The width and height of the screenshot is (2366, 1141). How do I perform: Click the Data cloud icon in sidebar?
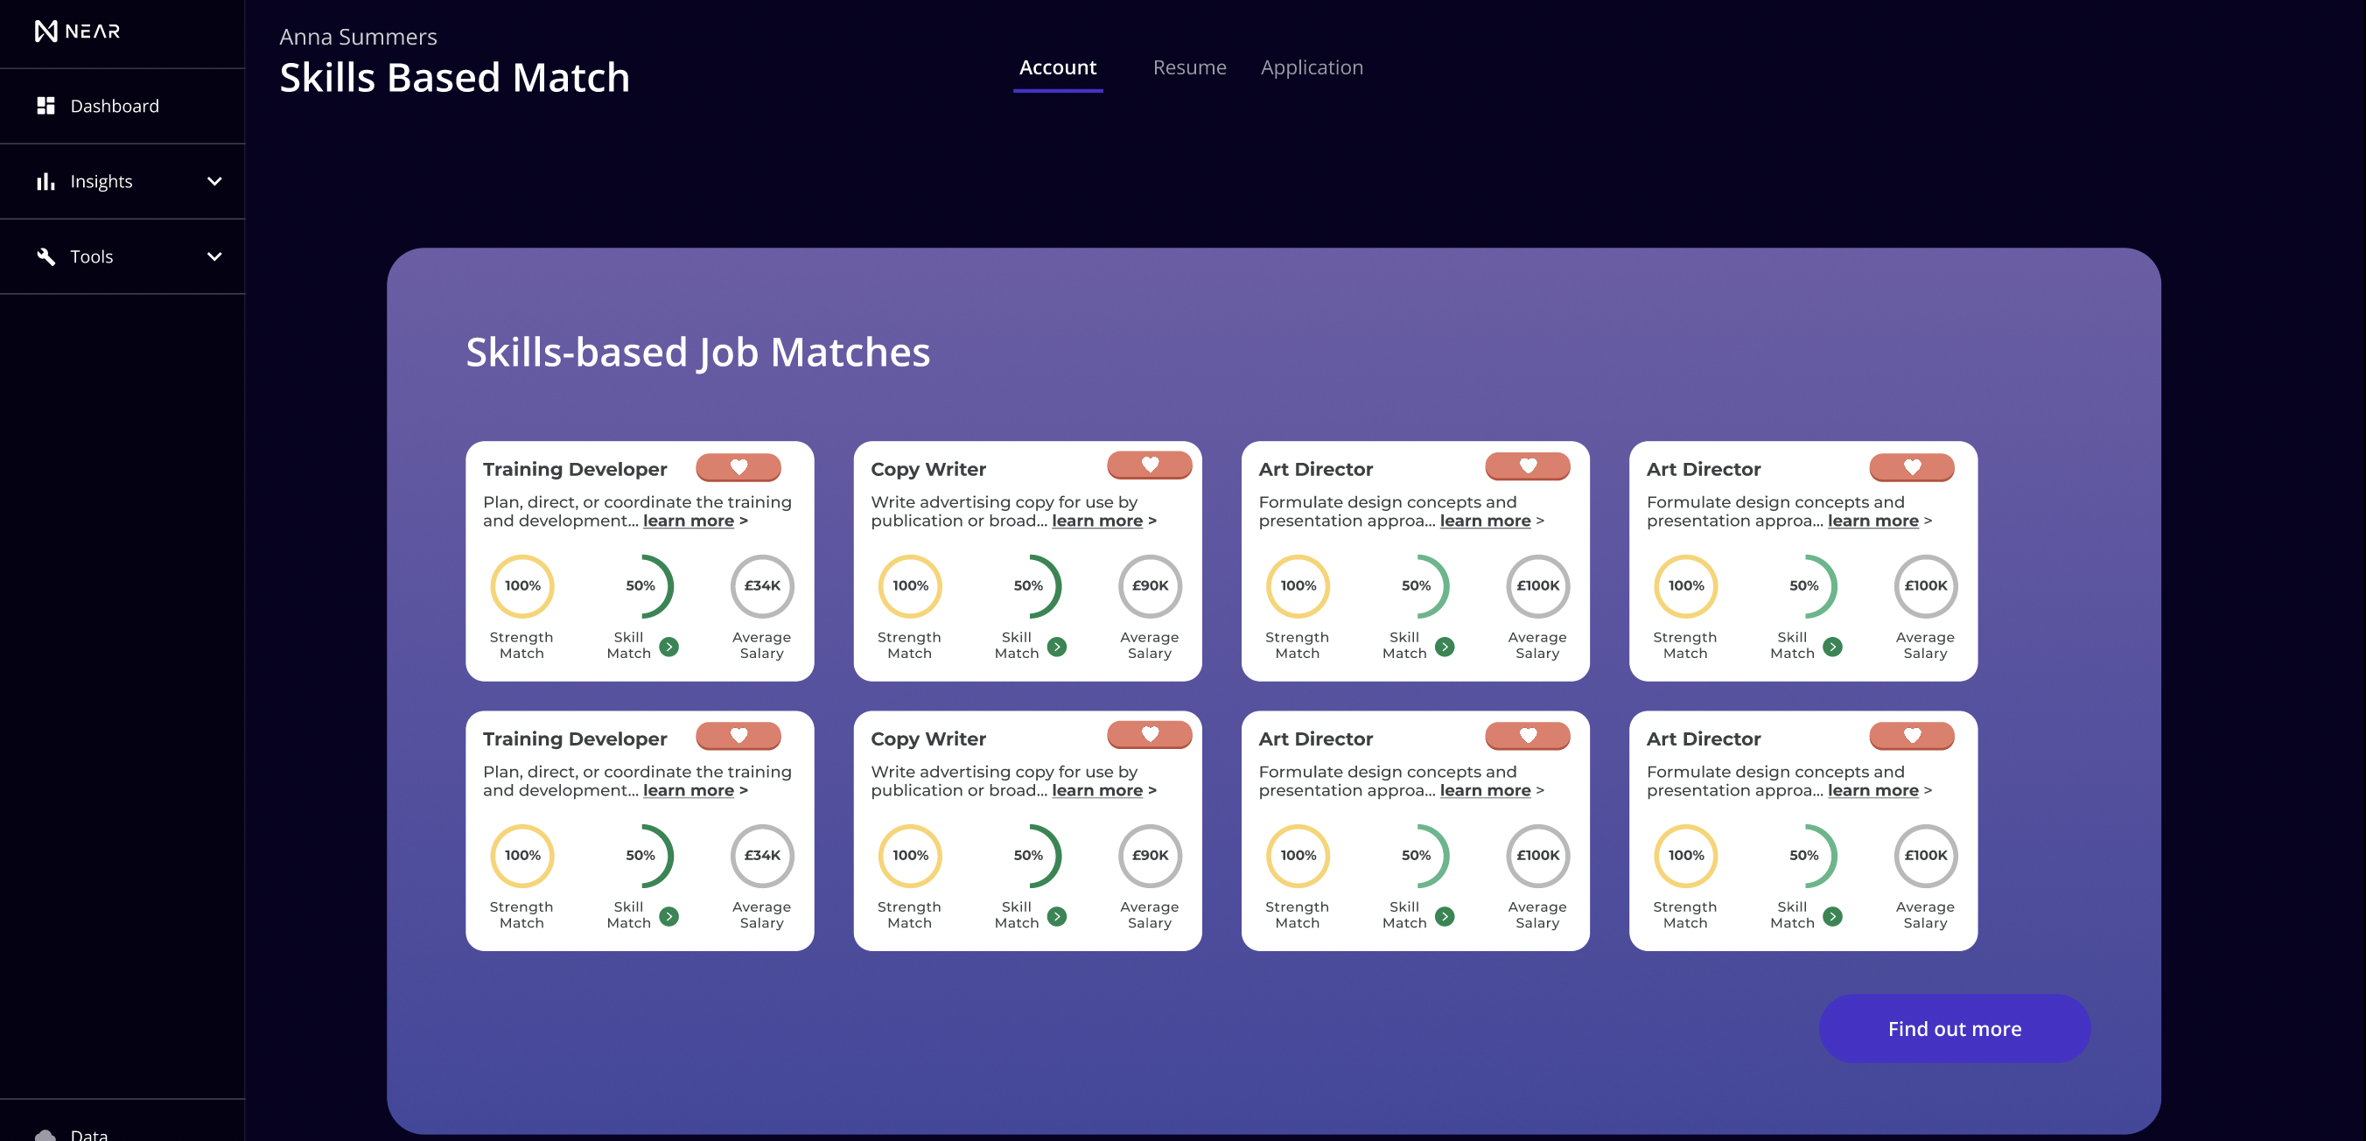click(45, 1135)
